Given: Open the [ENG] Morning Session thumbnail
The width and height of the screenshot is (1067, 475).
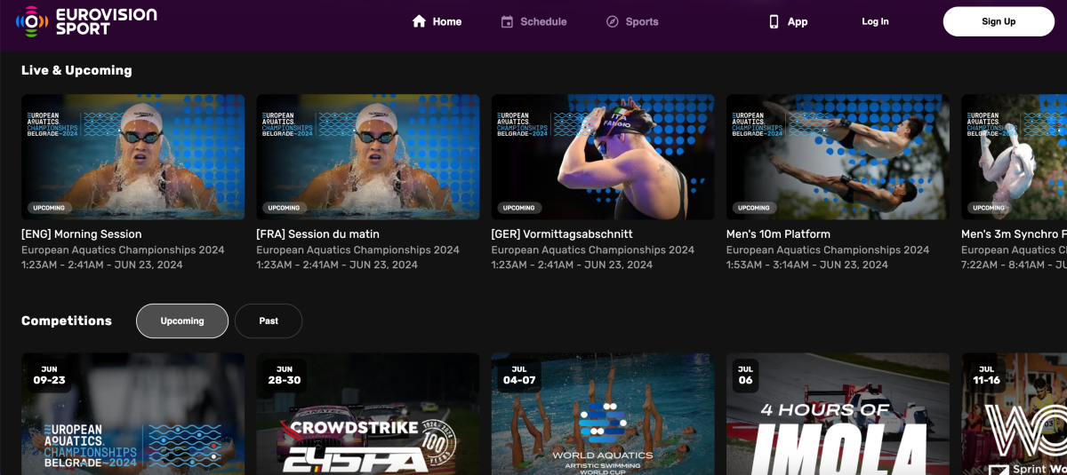Looking at the screenshot, I should (x=133, y=157).
